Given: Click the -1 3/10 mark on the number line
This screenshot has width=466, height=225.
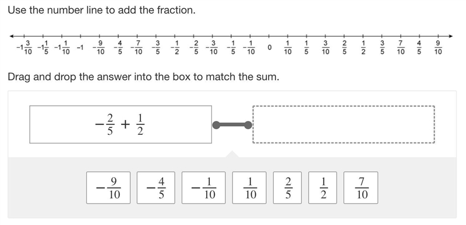Looking at the screenshot, I should [x=24, y=48].
